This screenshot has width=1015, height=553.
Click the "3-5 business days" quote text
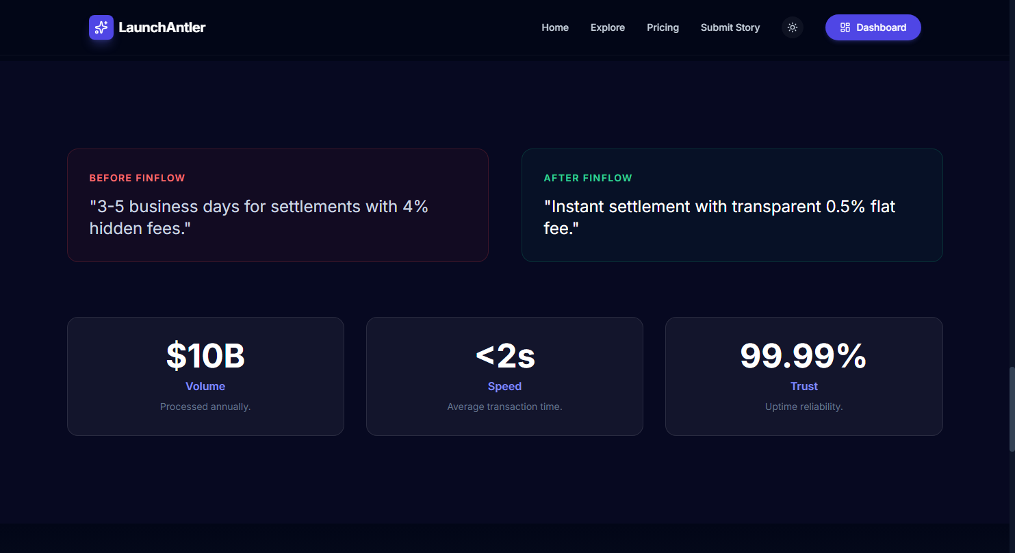pyautogui.click(x=259, y=217)
